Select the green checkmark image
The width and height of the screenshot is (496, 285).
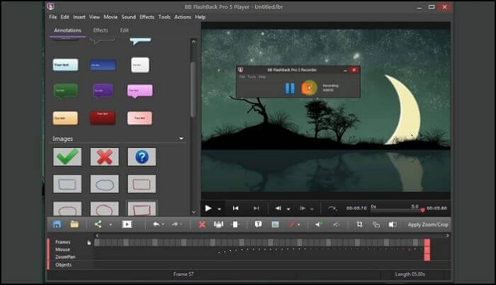coord(67,157)
